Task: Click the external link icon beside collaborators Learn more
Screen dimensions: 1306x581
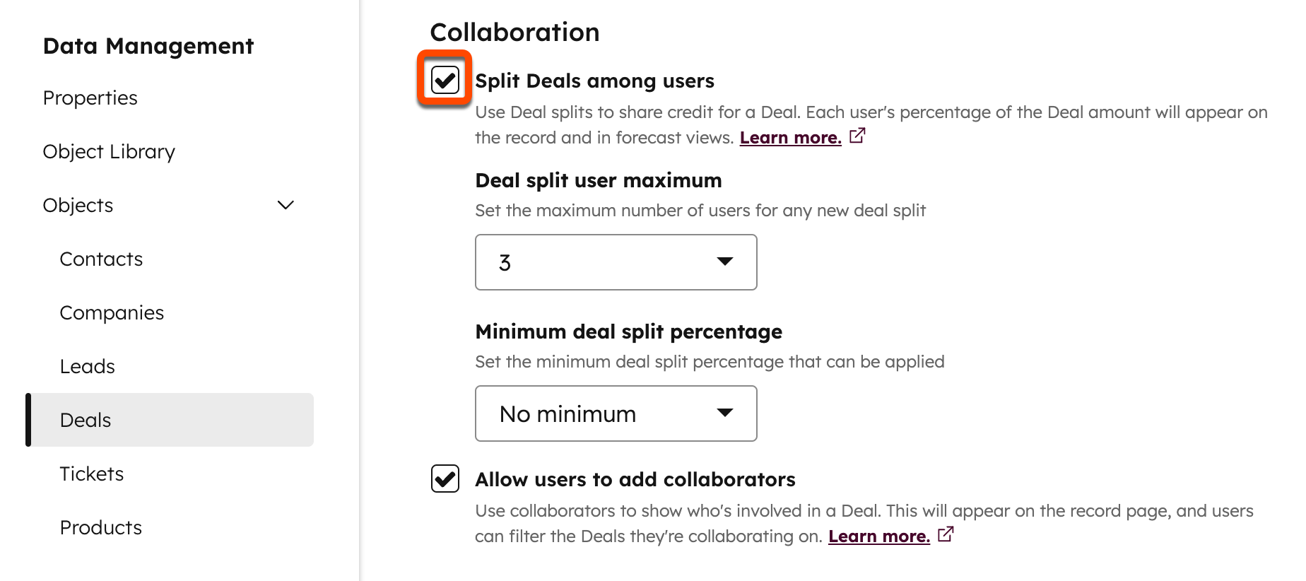Action: coord(945,536)
